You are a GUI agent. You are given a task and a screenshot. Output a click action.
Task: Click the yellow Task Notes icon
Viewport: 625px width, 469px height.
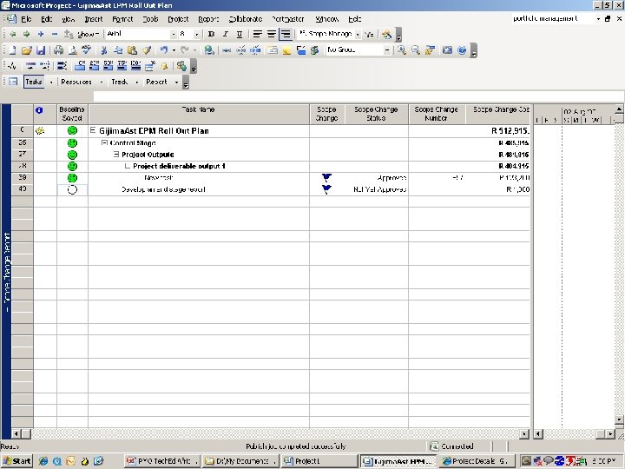(x=287, y=50)
